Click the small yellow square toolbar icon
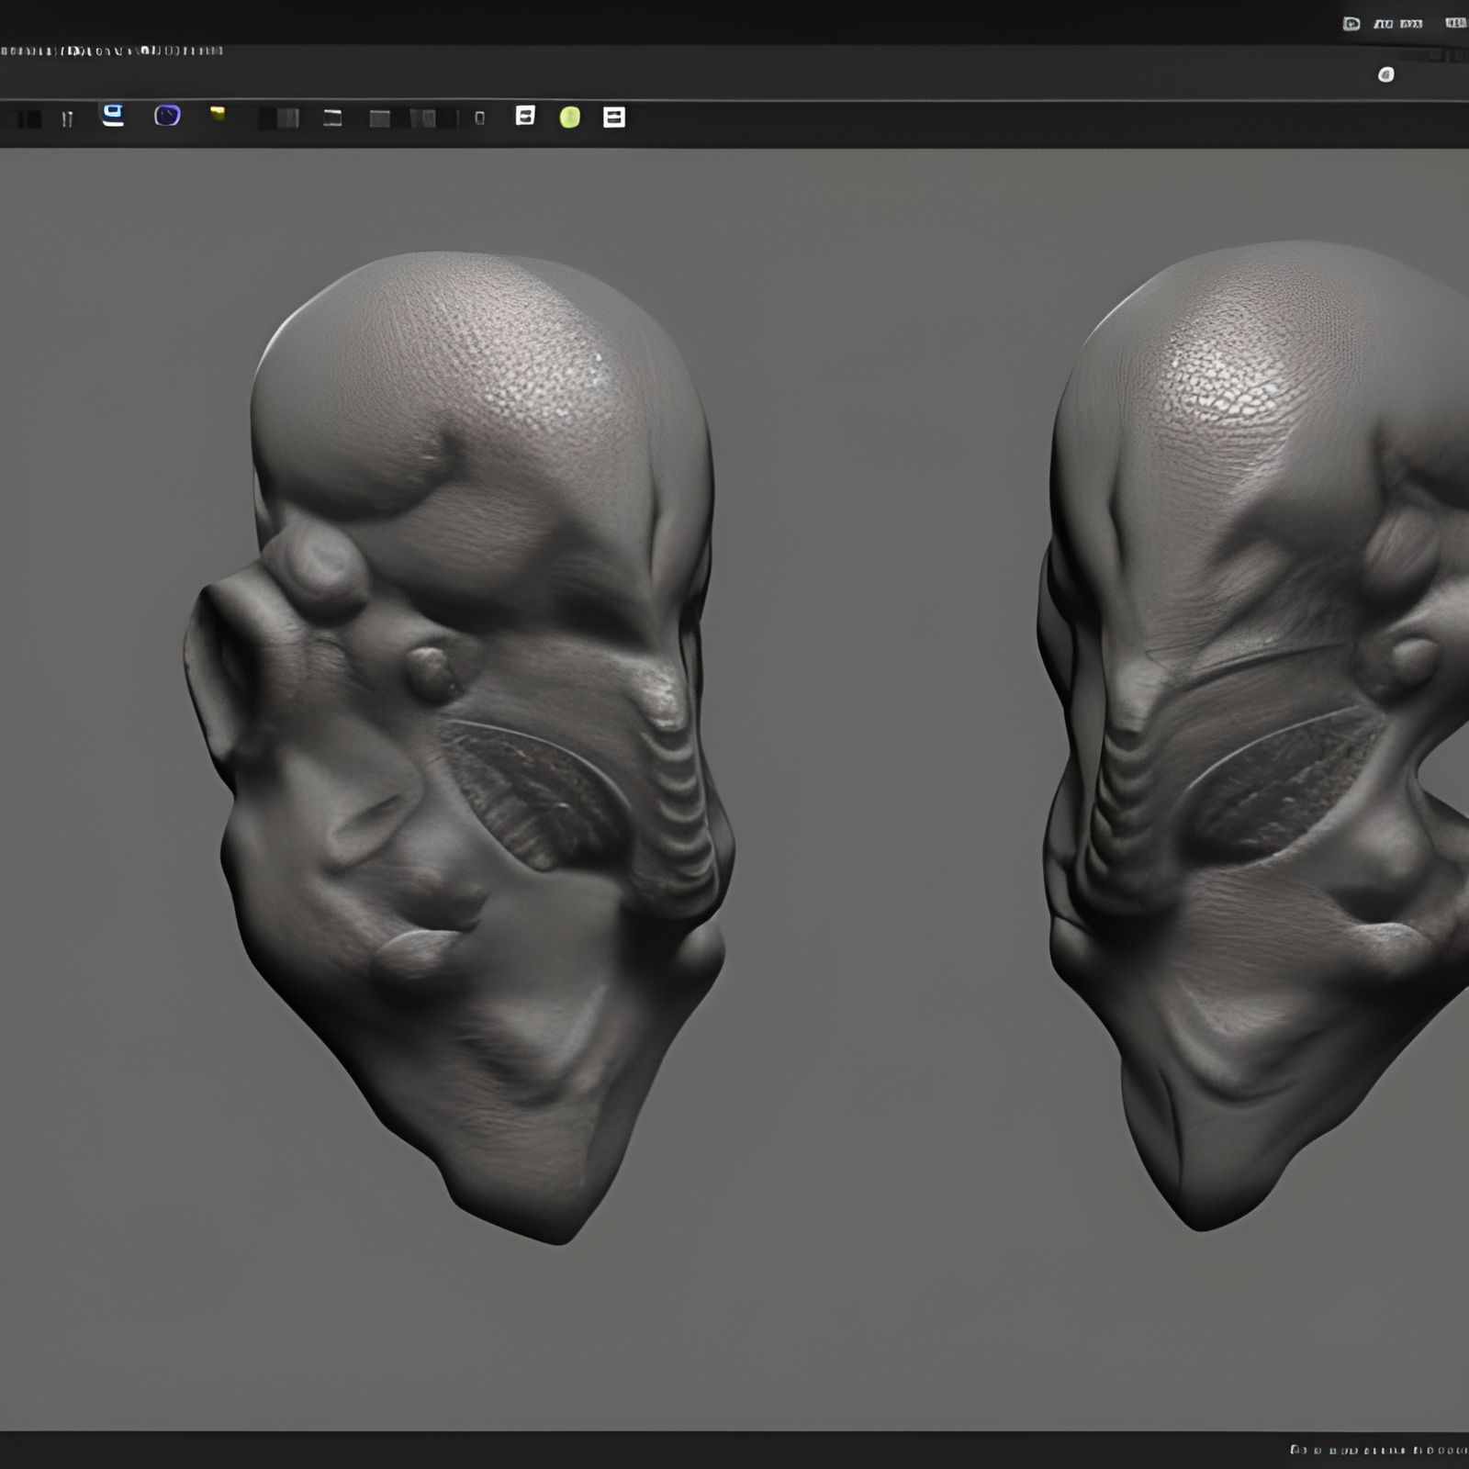 tap(218, 113)
